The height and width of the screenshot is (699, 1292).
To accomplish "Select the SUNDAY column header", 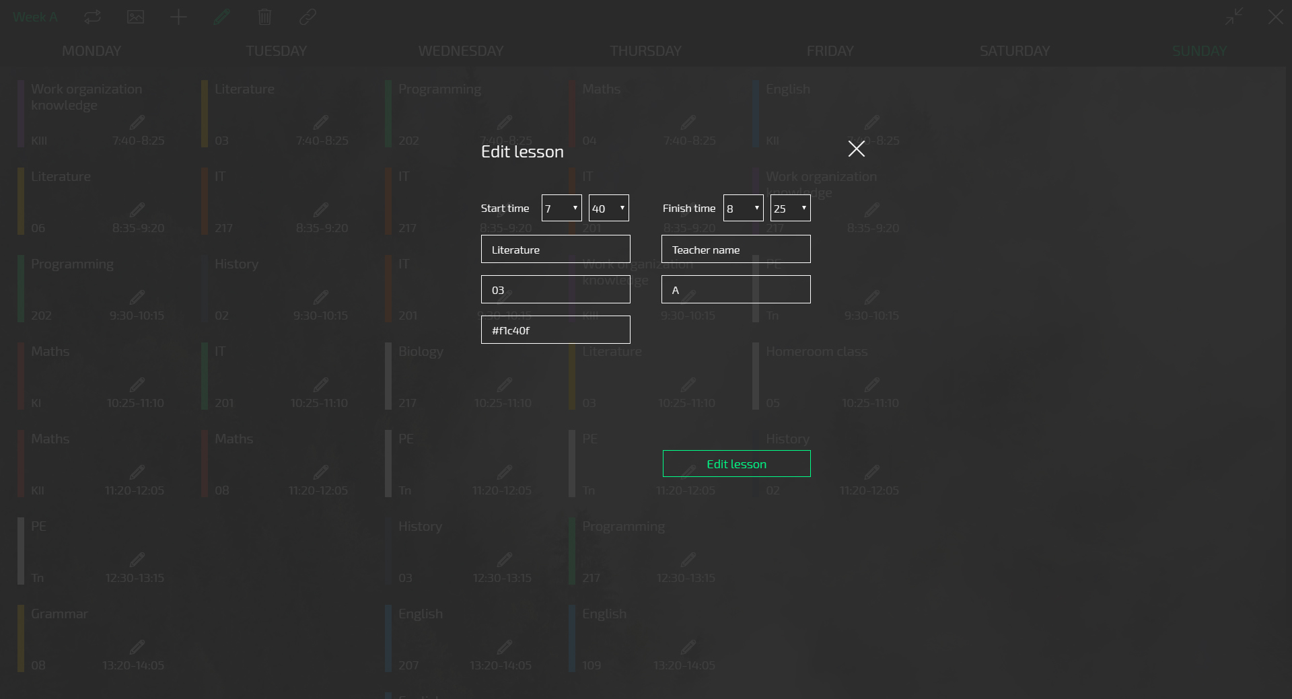I will point(1199,51).
